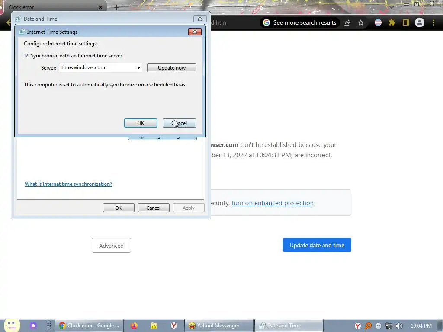Click Update date and time button
Screen dimensions: 443x332
[x=317, y=245]
